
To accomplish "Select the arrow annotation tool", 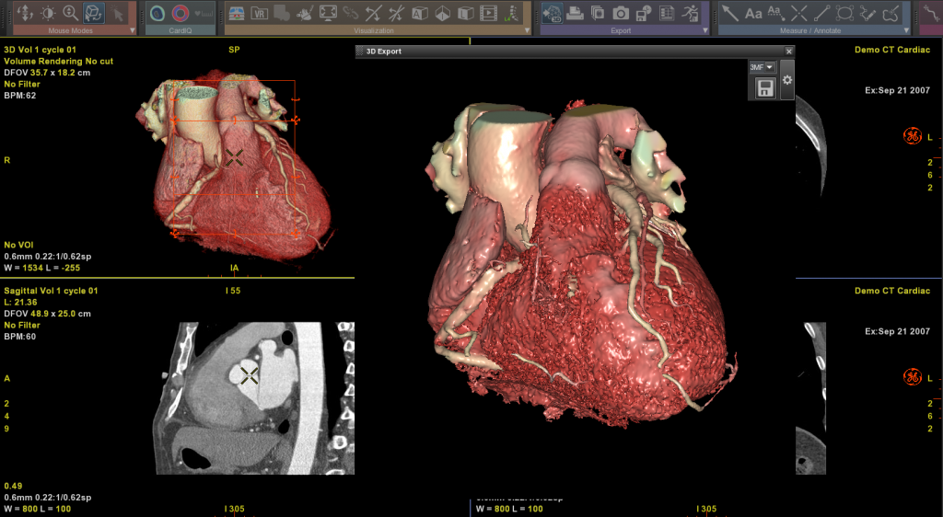I will pyautogui.click(x=730, y=13).
